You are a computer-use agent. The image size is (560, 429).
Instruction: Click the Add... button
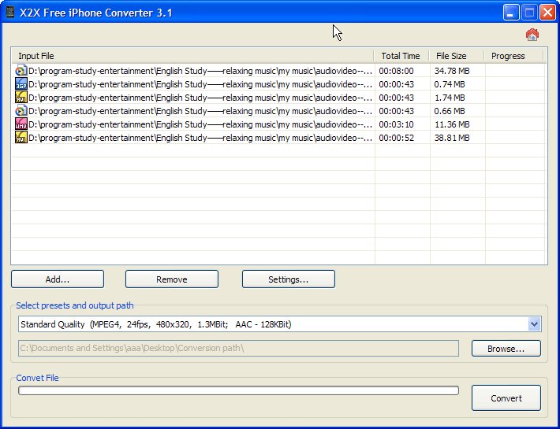pos(58,279)
